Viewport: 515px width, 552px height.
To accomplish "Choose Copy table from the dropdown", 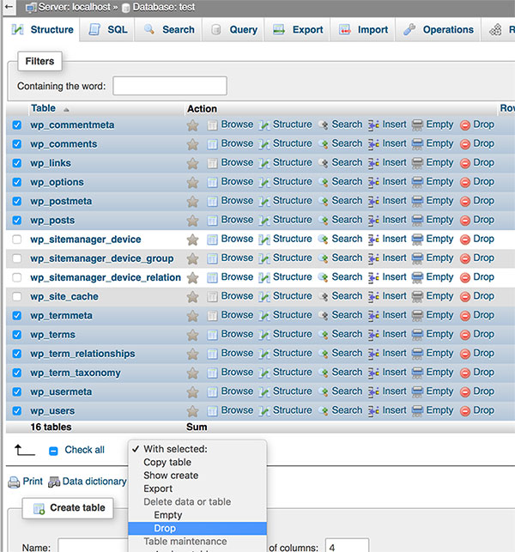I will click(x=197, y=462).
